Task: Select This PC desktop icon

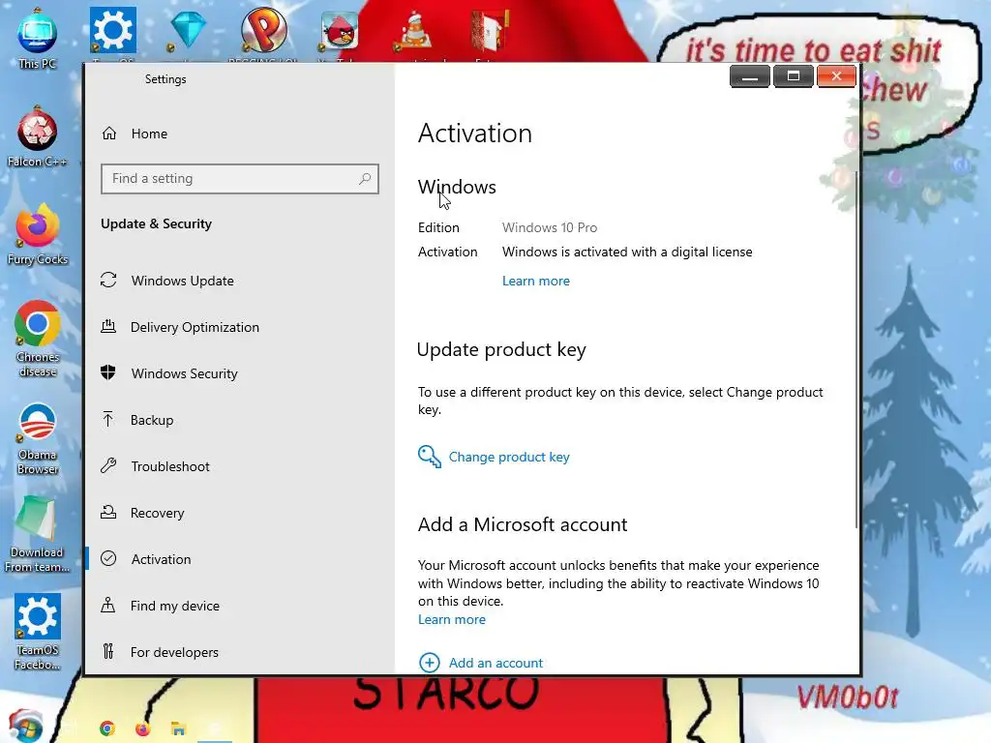Action: [x=38, y=39]
